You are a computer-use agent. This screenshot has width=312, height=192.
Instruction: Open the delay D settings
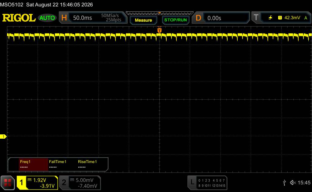coord(198,18)
